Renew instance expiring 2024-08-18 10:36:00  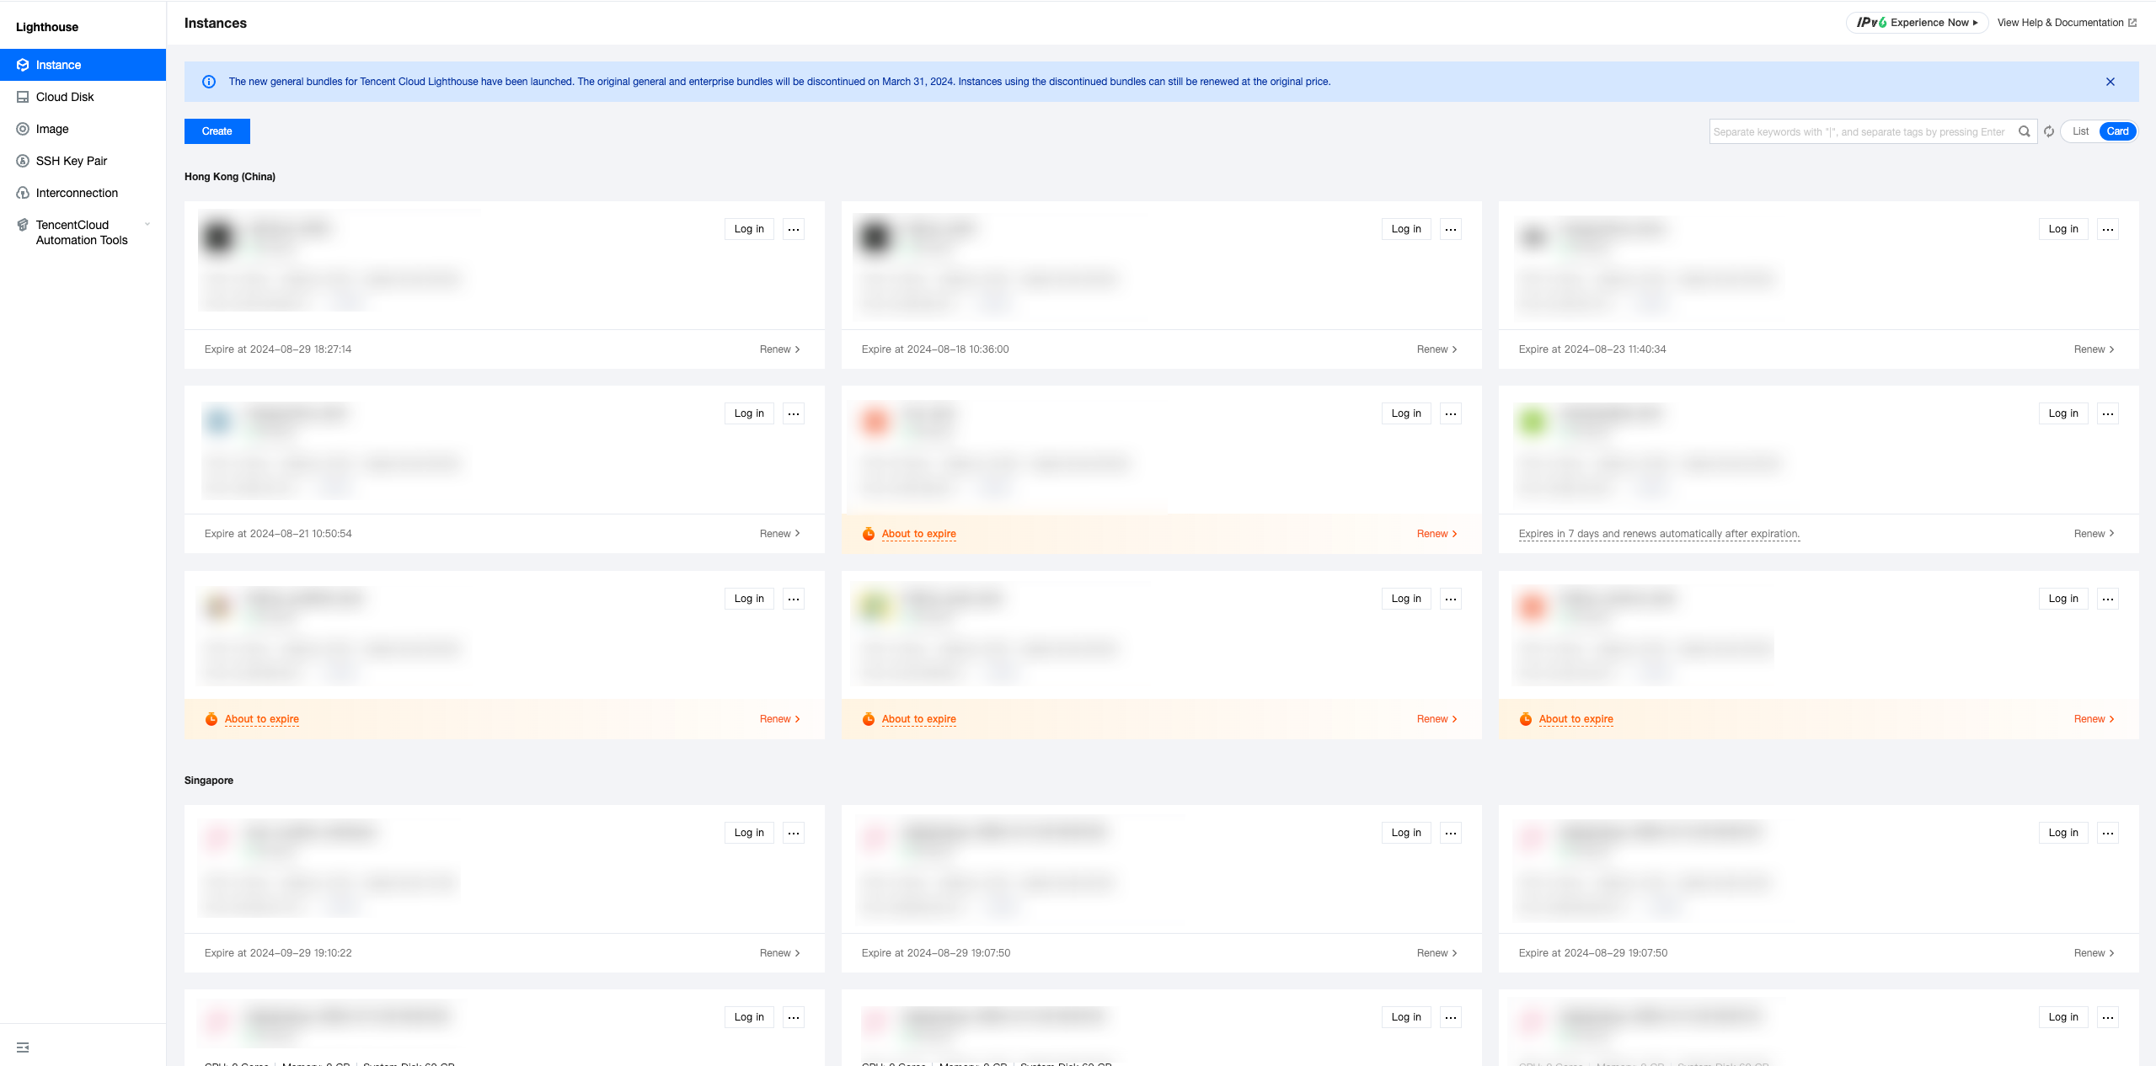point(1437,349)
